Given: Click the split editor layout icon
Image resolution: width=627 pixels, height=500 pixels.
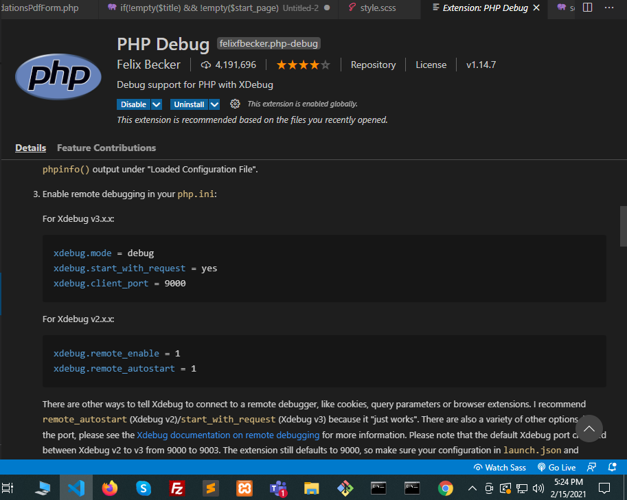Looking at the screenshot, I should (x=587, y=8).
